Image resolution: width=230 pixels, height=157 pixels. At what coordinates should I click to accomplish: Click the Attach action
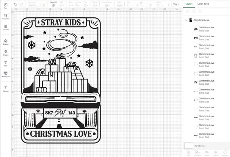207,153
